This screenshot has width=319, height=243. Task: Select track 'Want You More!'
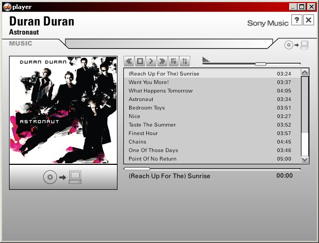[x=148, y=82]
